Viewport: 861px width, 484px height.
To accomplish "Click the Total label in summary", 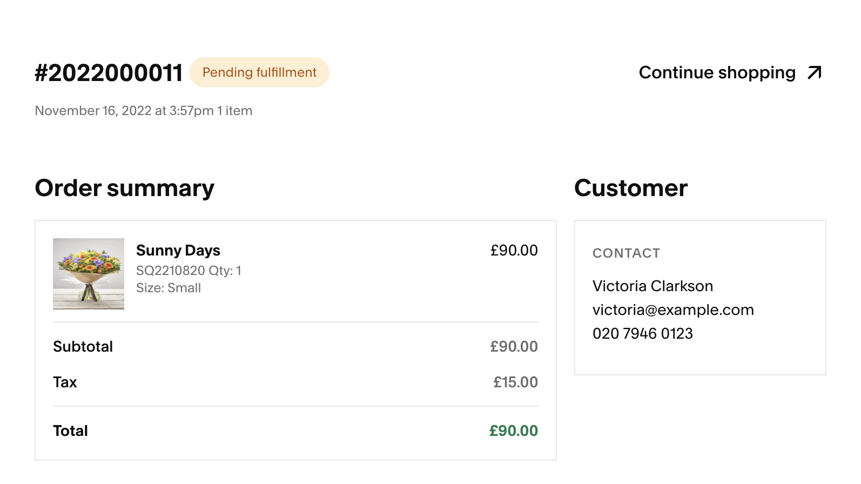I will point(70,431).
